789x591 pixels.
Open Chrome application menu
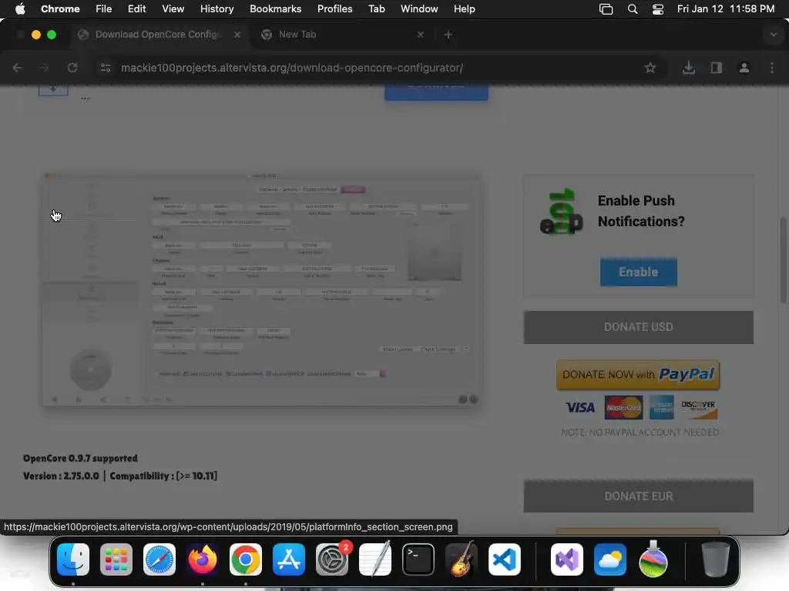point(60,8)
